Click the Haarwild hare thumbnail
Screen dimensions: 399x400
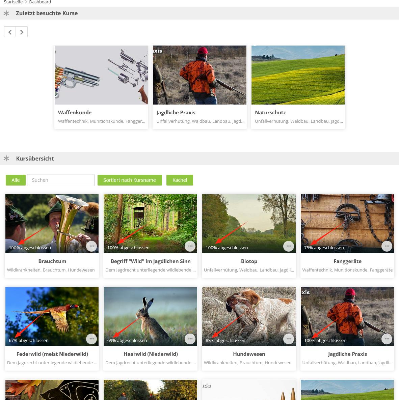(x=150, y=317)
